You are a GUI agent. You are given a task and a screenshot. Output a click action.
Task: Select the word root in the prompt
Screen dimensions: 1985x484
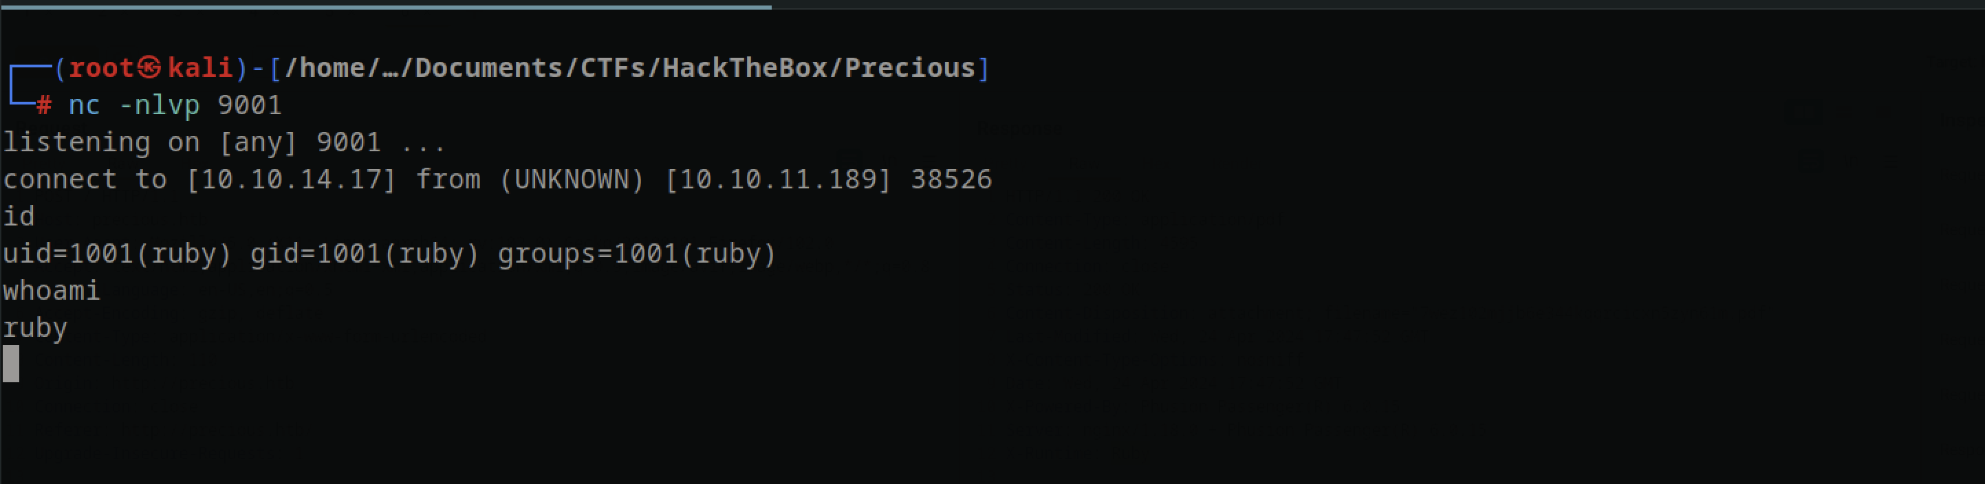102,68
